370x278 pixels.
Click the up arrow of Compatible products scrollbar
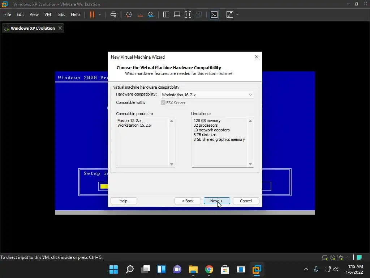(172, 121)
